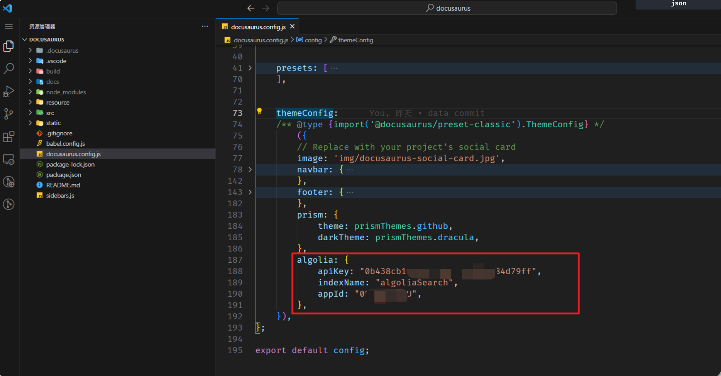
Task: Click the docusaurus command center search box
Action: [447, 8]
